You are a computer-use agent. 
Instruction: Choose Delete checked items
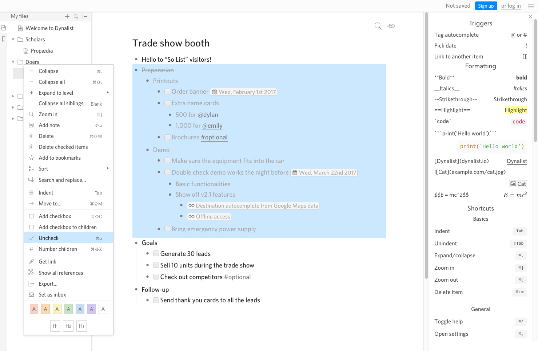68,147
